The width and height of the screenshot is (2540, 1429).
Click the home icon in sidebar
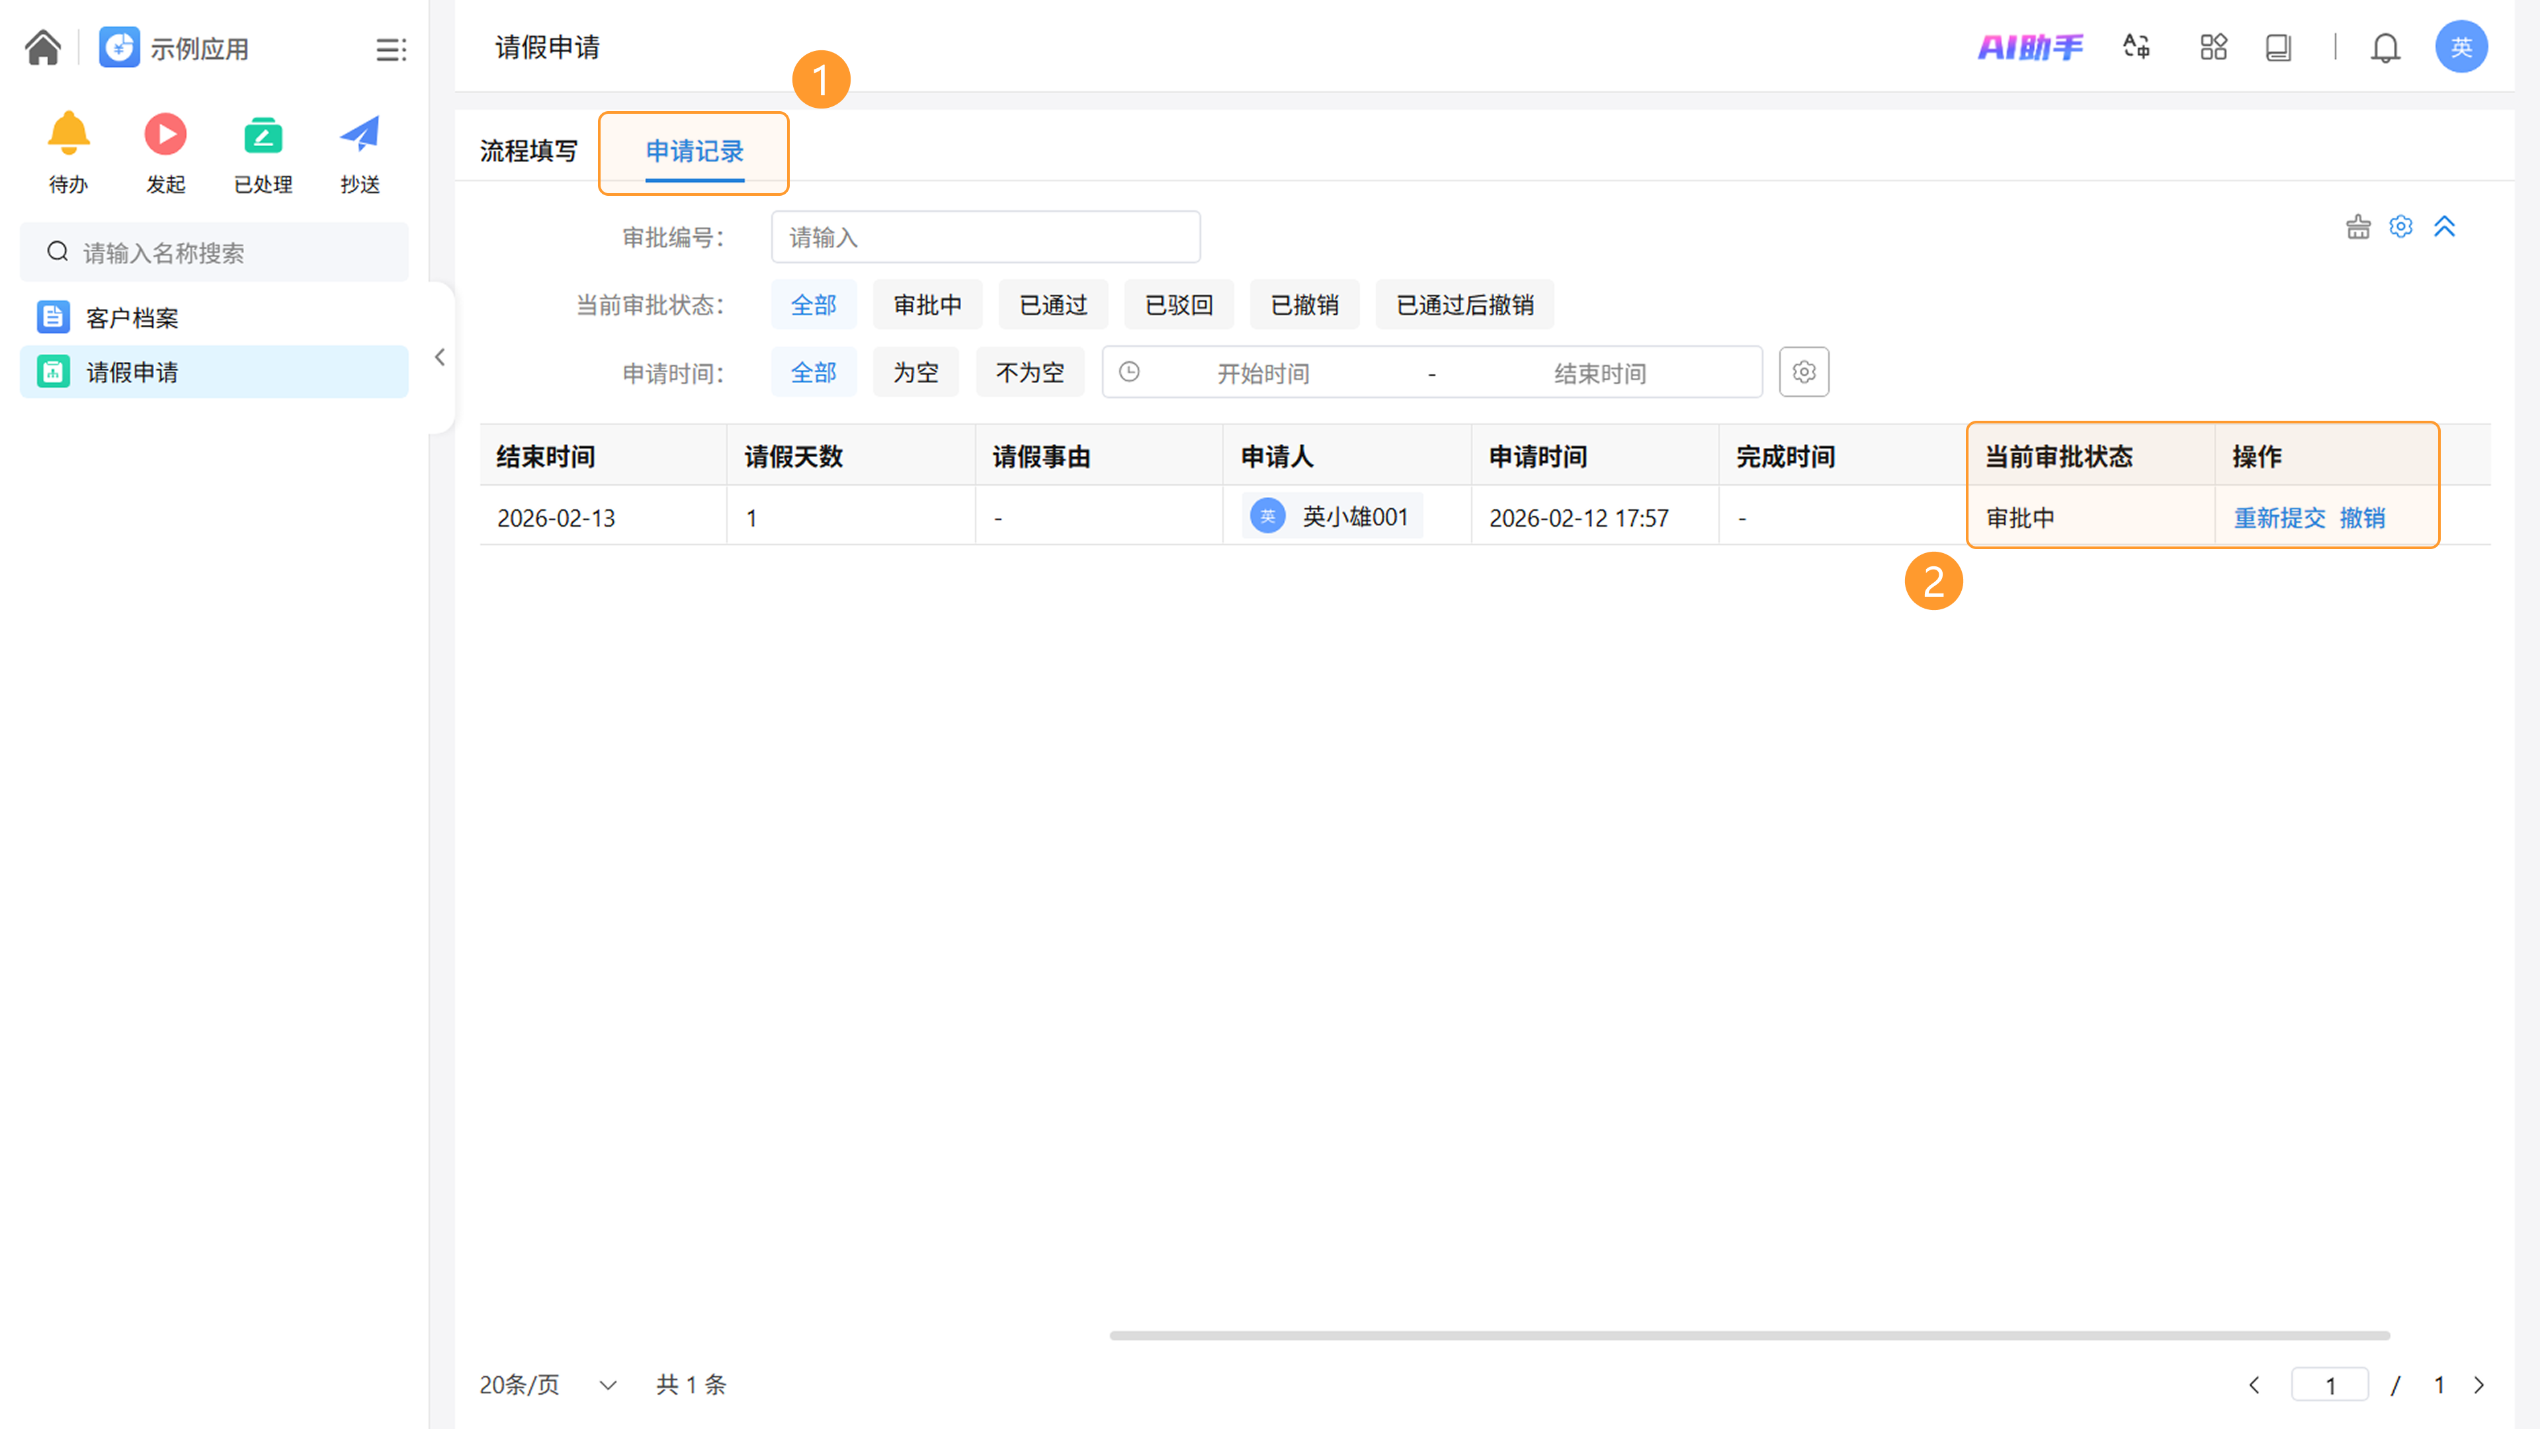[44, 48]
